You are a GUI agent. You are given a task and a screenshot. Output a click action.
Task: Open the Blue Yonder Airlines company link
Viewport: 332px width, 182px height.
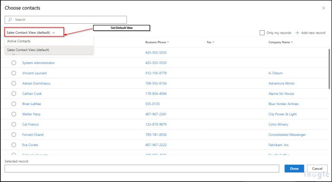coord(284,104)
